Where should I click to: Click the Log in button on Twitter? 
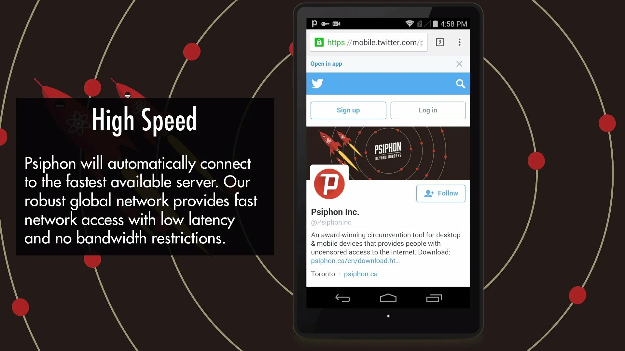coord(428,110)
